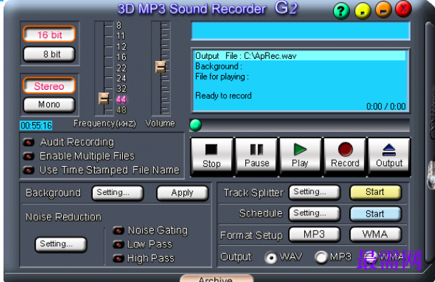435x282 pixels.
Task: Switch to Mono channel mode
Action: pyautogui.click(x=49, y=105)
